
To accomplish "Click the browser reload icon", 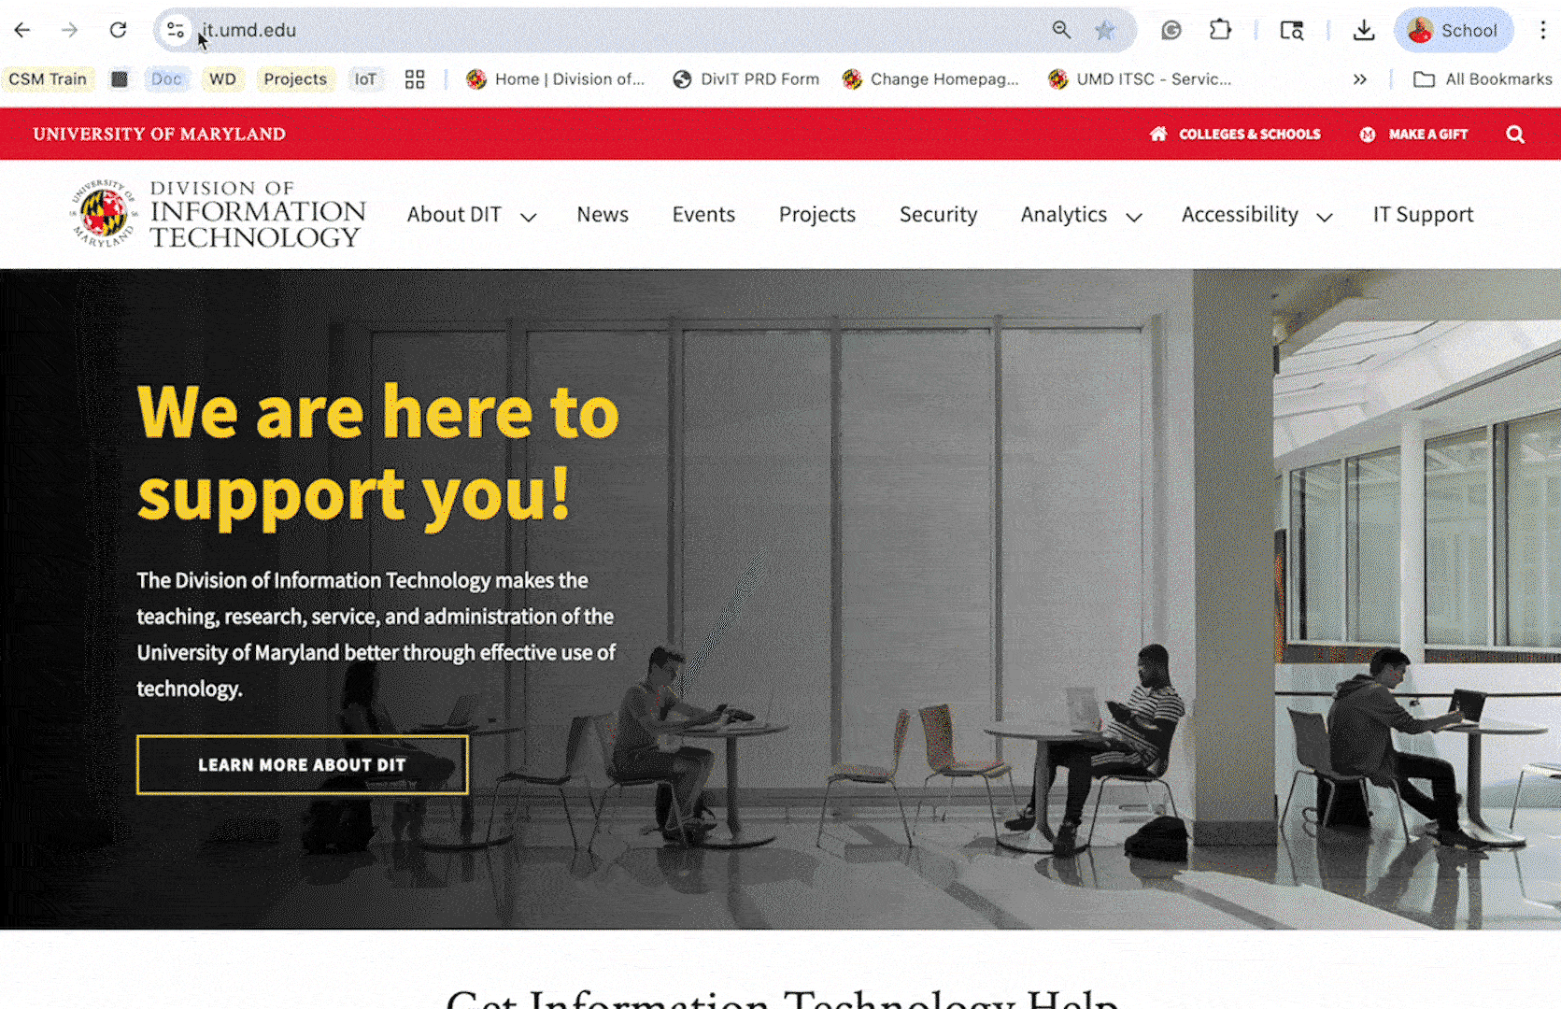I will [118, 30].
